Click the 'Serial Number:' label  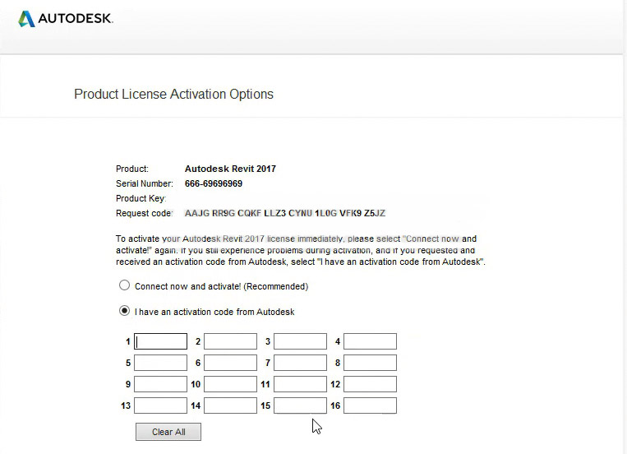pos(145,183)
